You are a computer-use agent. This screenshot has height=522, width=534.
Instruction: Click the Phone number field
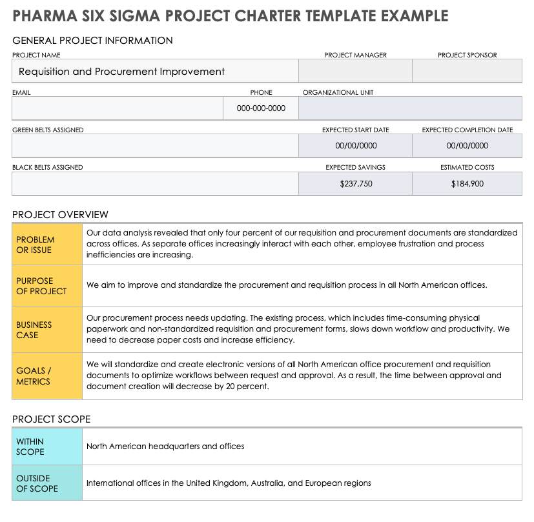click(x=261, y=108)
